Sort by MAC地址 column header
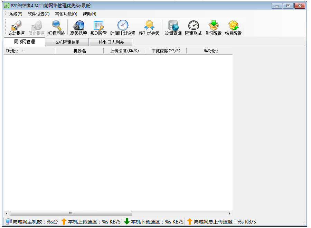 point(210,51)
